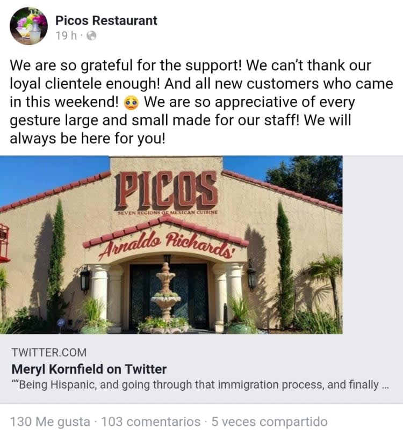Open the 103 comentarios list
The image size is (403, 437).
150,421
